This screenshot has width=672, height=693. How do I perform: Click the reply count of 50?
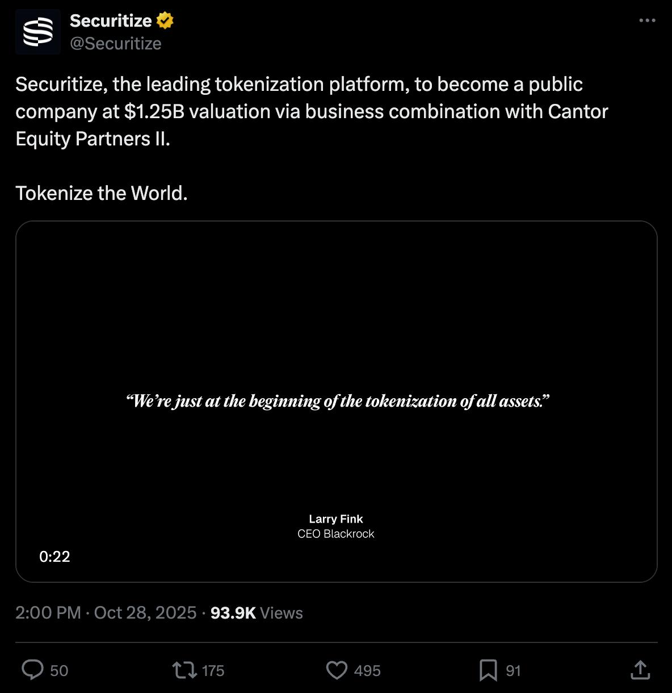(59, 671)
